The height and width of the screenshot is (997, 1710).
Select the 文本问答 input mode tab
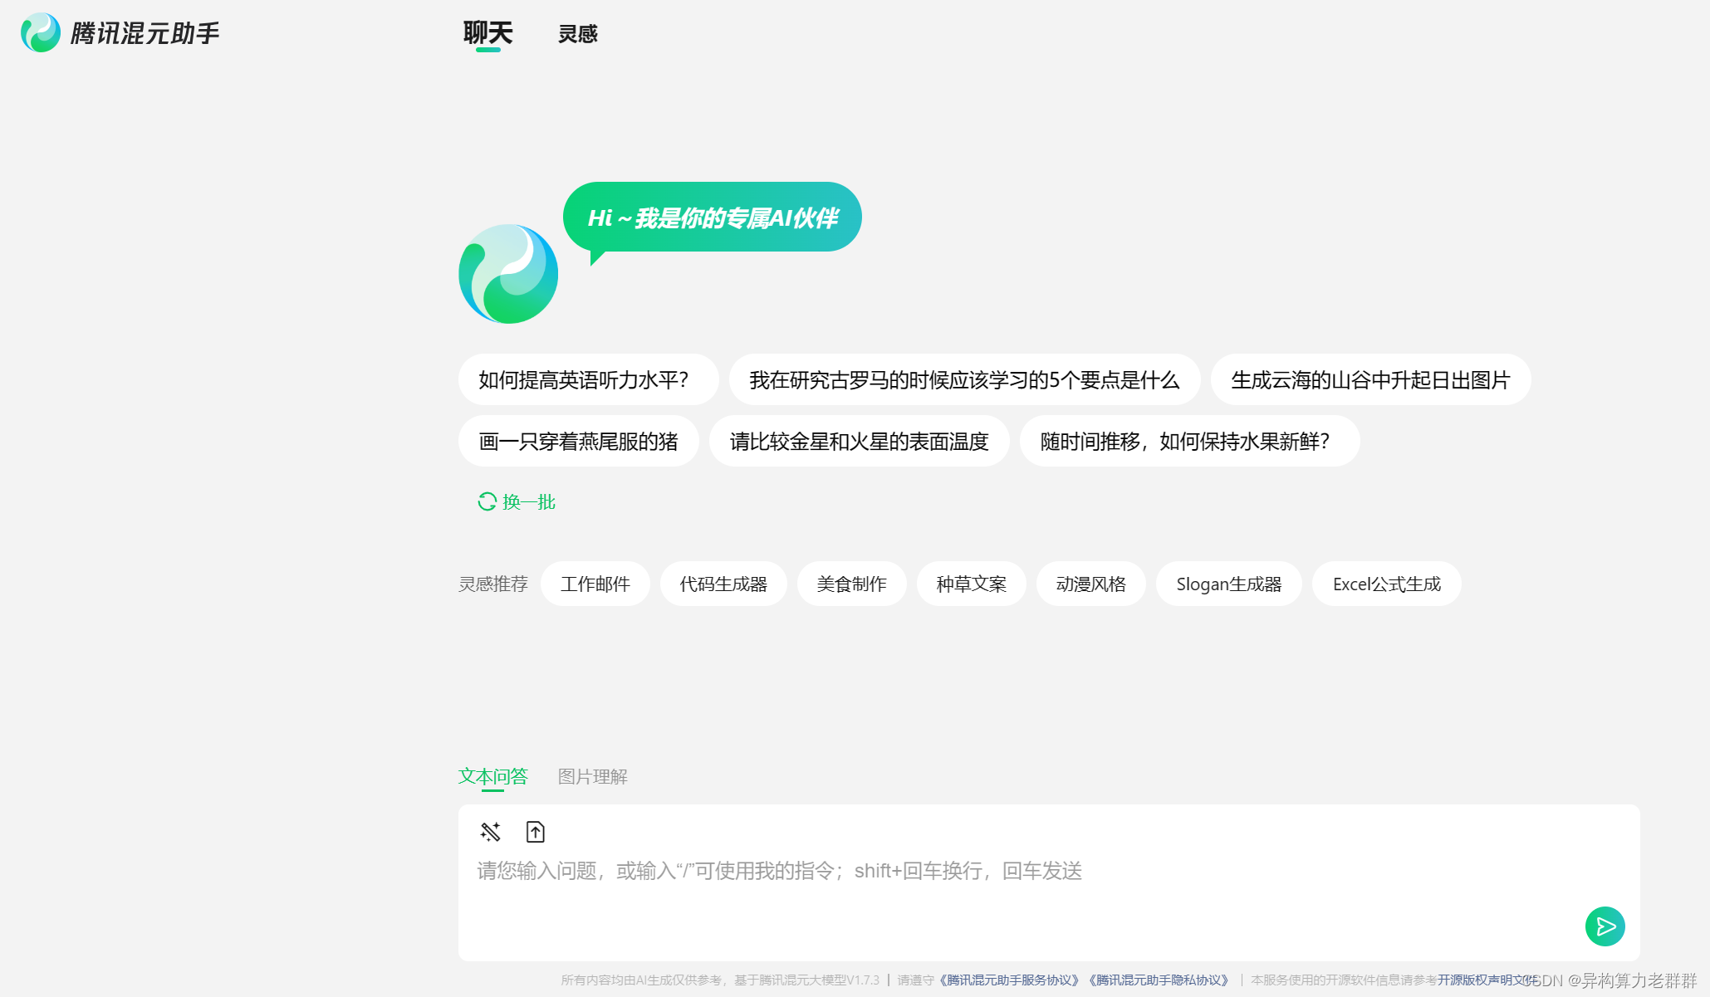click(492, 776)
